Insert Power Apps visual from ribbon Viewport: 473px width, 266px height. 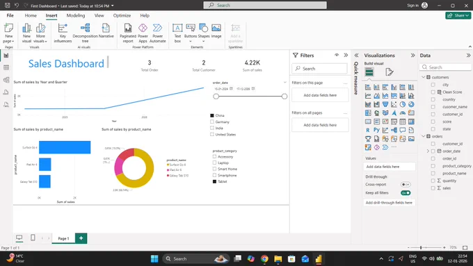(x=143, y=33)
